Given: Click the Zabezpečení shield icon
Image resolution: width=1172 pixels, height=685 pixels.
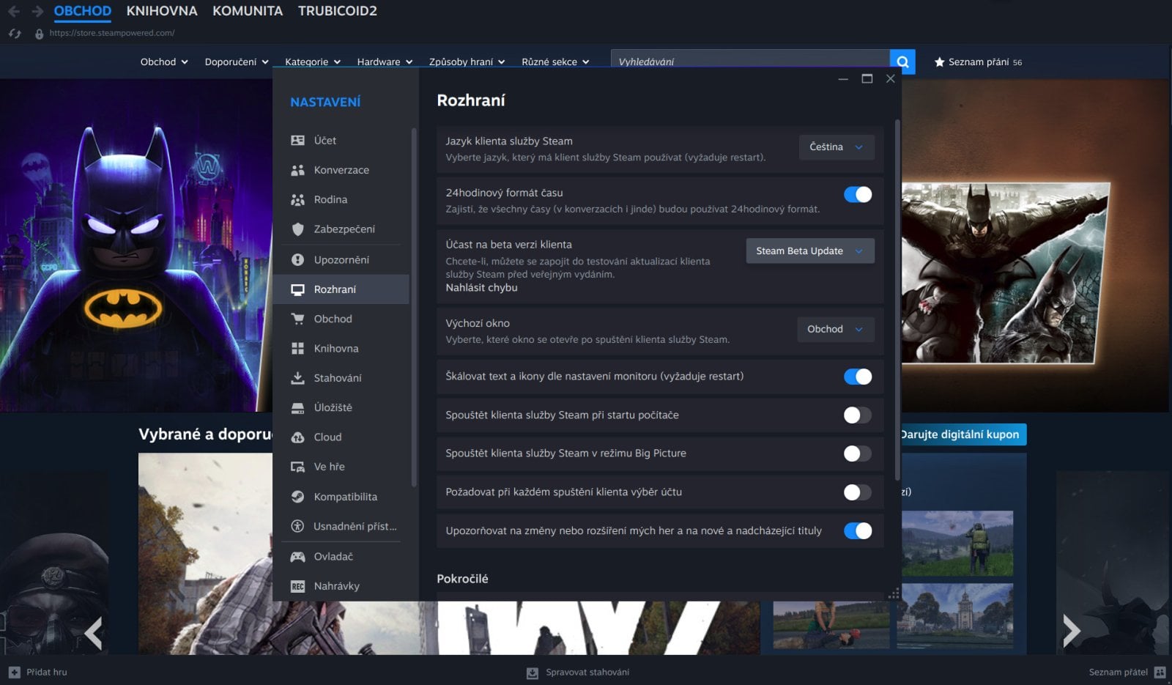Looking at the screenshot, I should 297,229.
